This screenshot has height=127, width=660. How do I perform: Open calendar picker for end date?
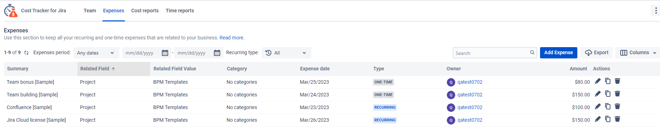[x=217, y=53]
